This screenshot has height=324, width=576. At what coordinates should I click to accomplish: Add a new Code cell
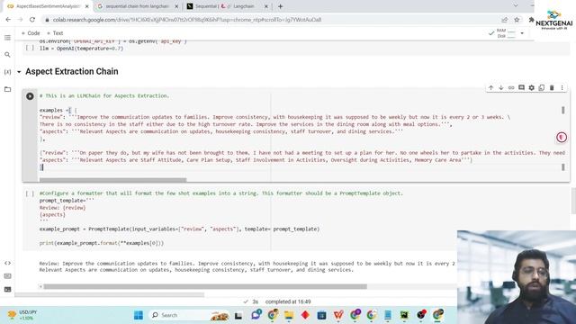pos(31,33)
